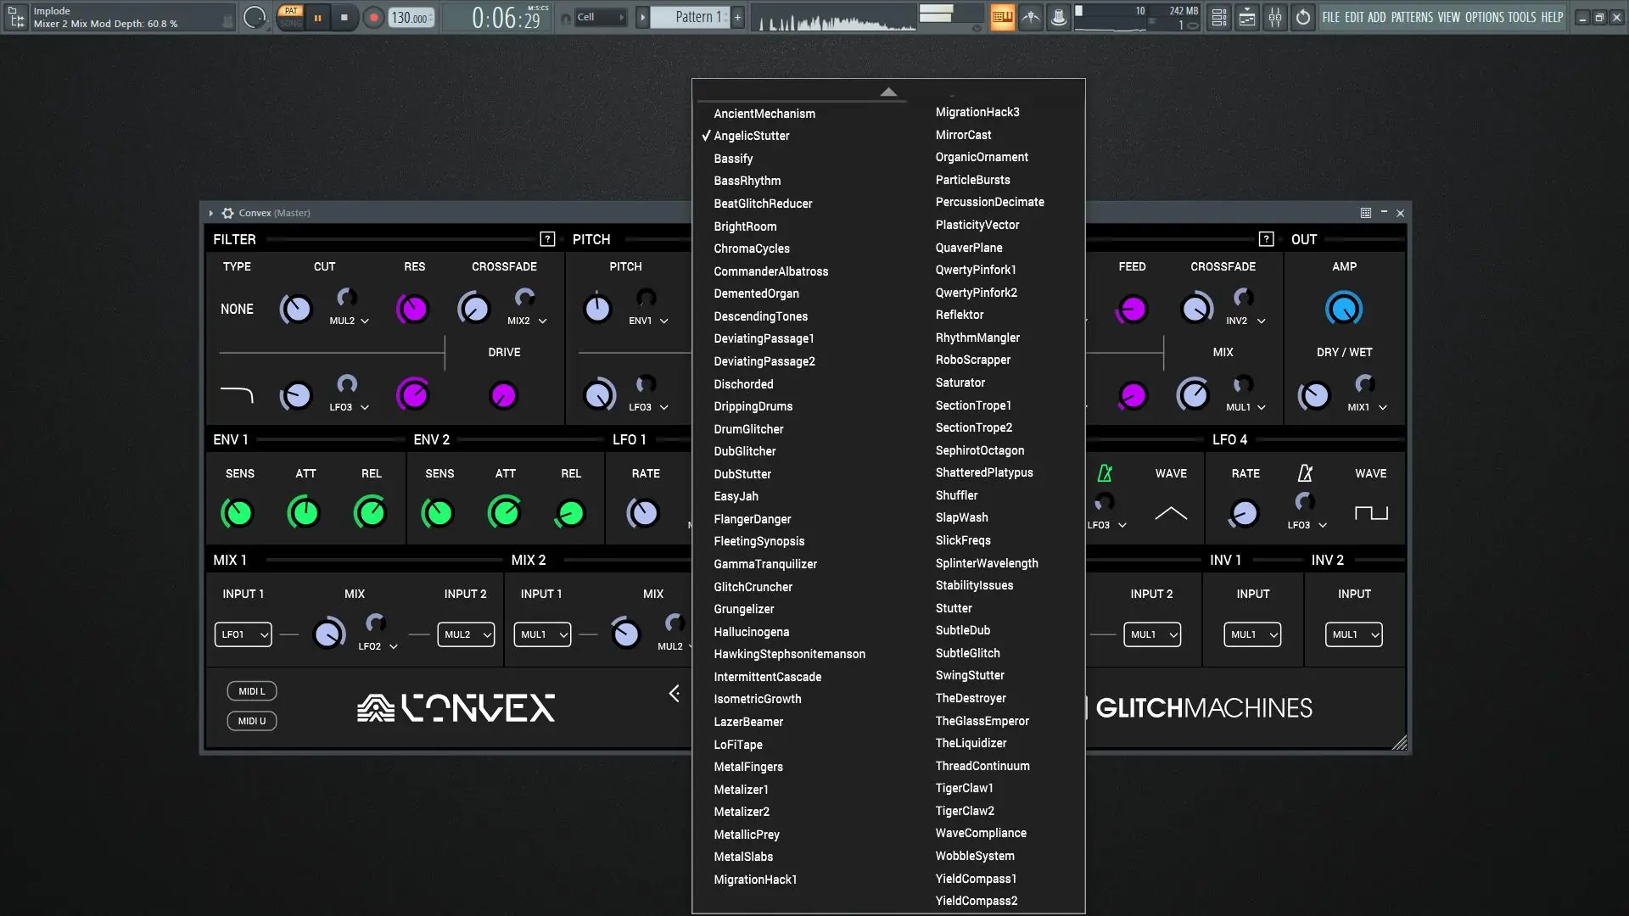Screen dimensions: 1629x916
Task: Click the preset previous arrow beside Convex logo
Action: (675, 694)
